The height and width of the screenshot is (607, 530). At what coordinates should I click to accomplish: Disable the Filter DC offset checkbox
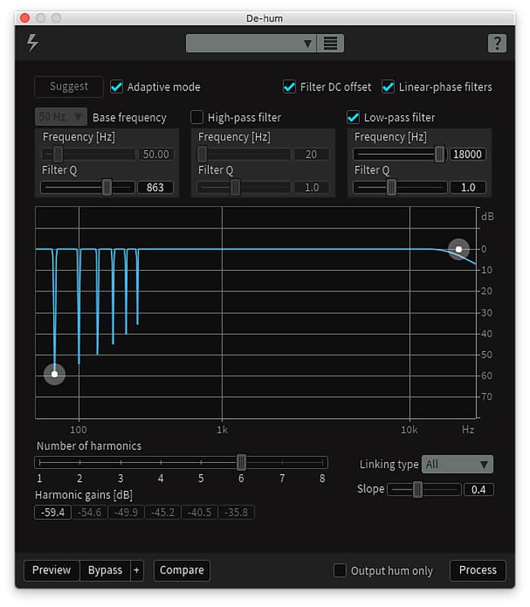coord(289,86)
